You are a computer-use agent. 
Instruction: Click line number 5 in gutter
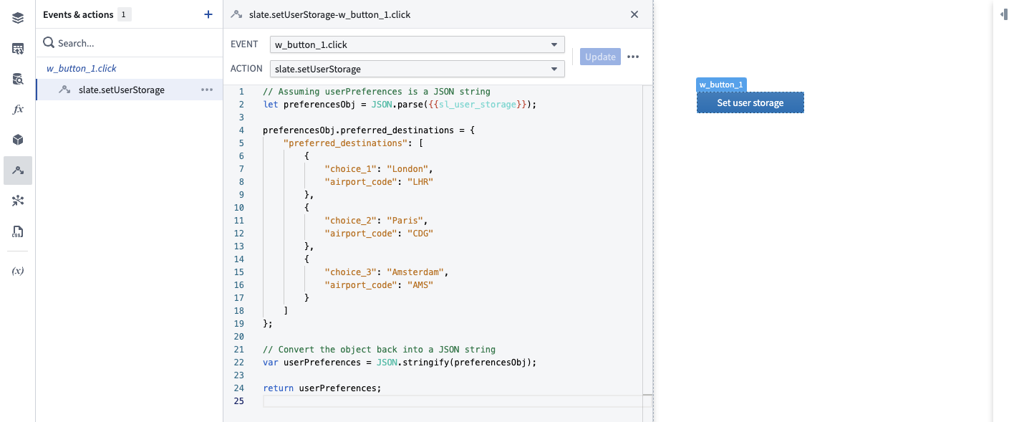pyautogui.click(x=241, y=143)
